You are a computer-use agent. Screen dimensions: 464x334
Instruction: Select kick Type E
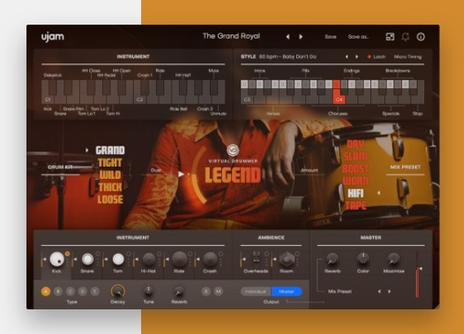95,291
